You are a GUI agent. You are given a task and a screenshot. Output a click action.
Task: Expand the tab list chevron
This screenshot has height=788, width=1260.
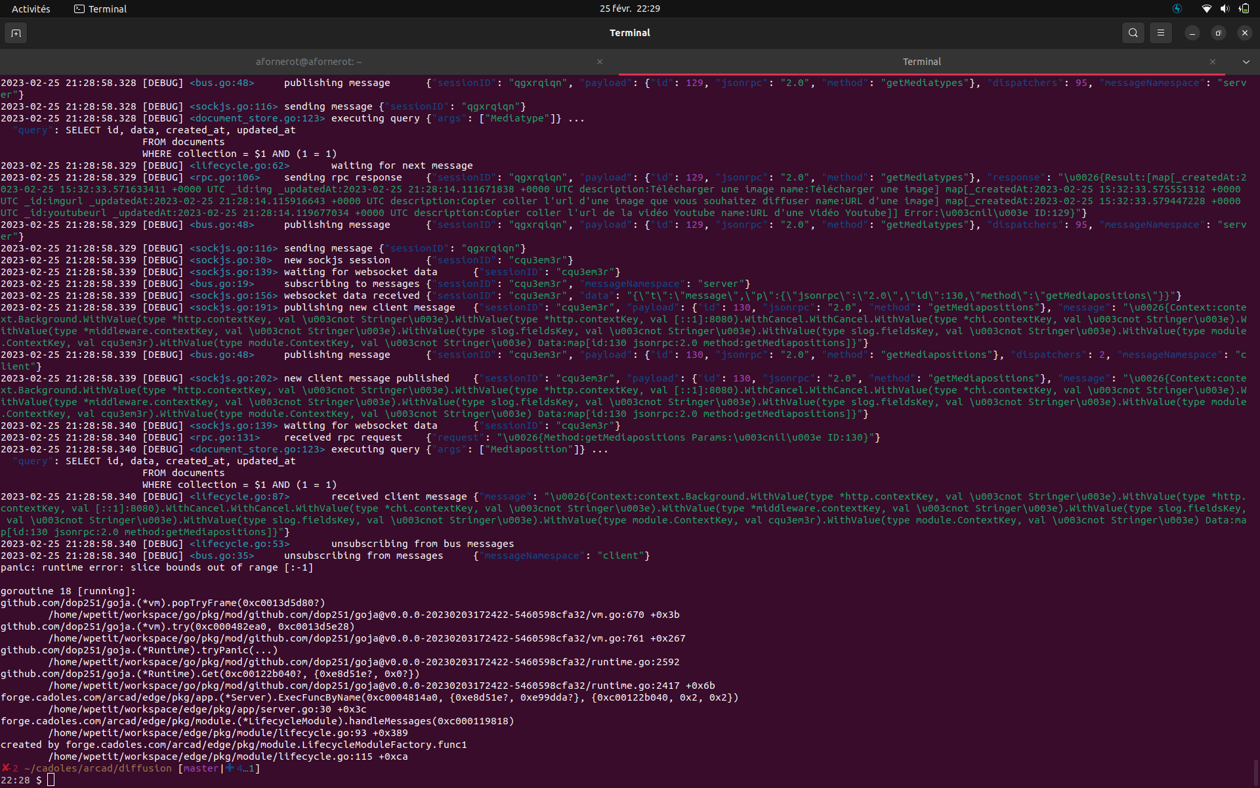click(x=1246, y=62)
